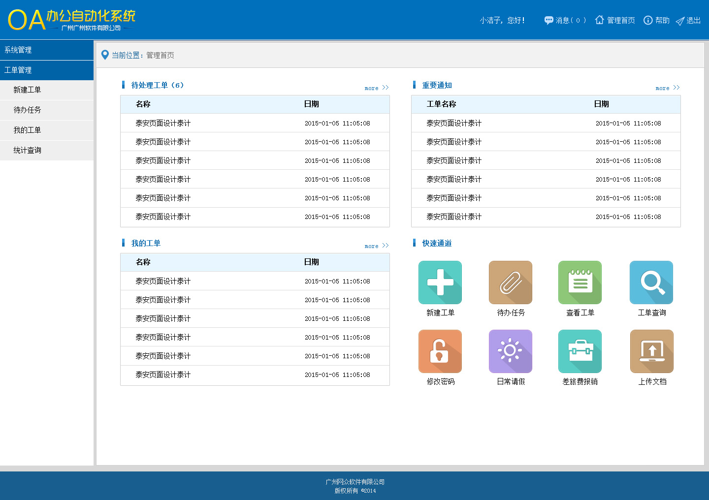Viewport: 709px width, 500px height.
Task: Open the 日常请假 sun icon
Action: (x=510, y=351)
